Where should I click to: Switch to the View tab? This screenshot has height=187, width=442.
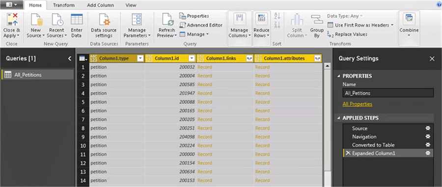pyautogui.click(x=131, y=5)
